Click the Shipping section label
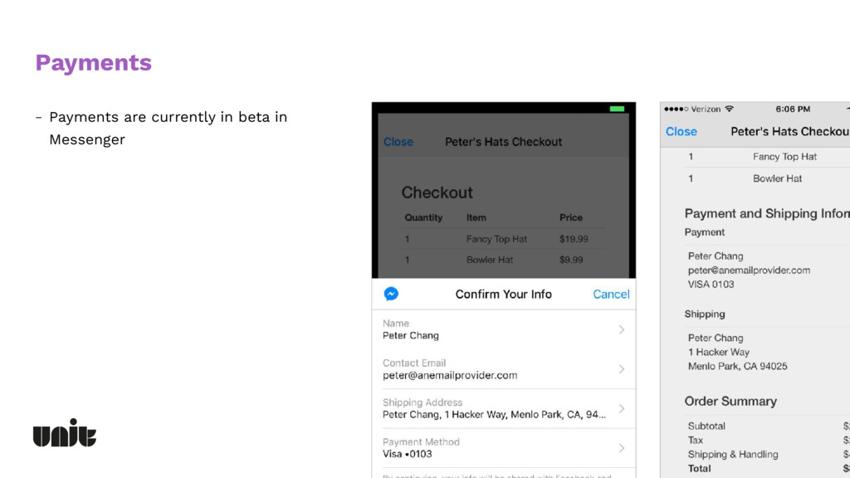 [x=704, y=314]
